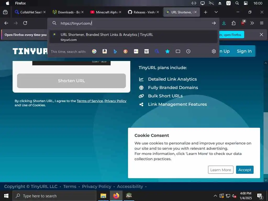Close the Minecraft Alpha tab

coord(120,12)
